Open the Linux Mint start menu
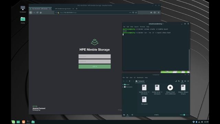The image size is (220, 124). 13,122
